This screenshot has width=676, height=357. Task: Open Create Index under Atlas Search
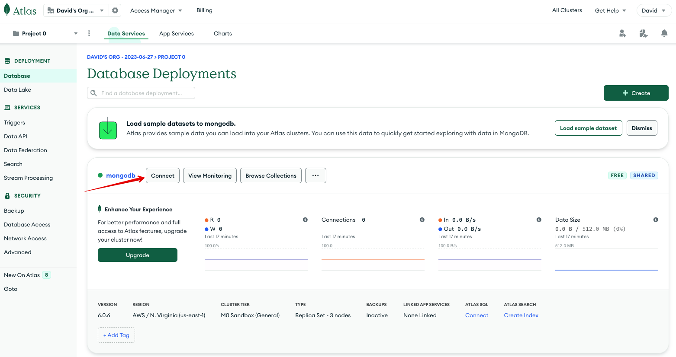coord(521,315)
